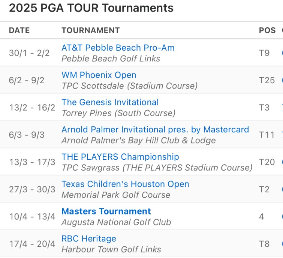
Task: Click the 10/4 - 13/4 Masters date
Action: click(x=32, y=217)
